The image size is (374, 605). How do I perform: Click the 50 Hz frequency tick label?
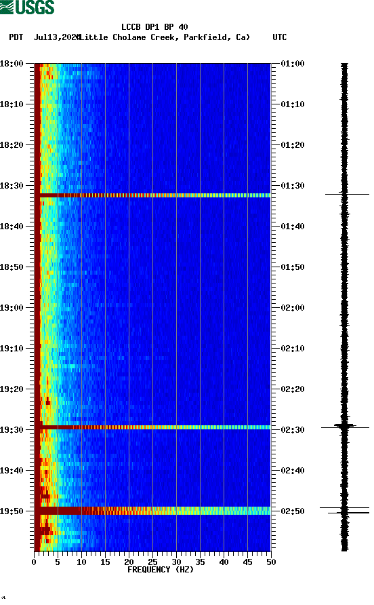click(x=271, y=562)
